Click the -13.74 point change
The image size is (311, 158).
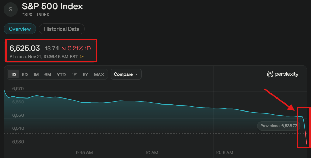(51, 48)
